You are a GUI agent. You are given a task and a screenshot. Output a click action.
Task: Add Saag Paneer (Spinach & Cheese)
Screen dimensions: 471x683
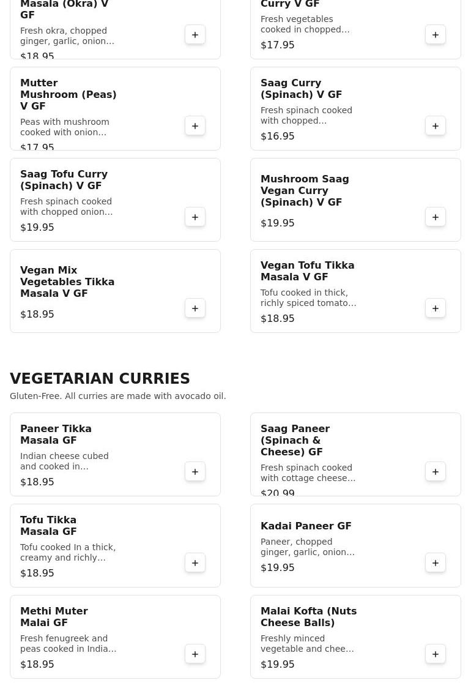click(x=436, y=472)
